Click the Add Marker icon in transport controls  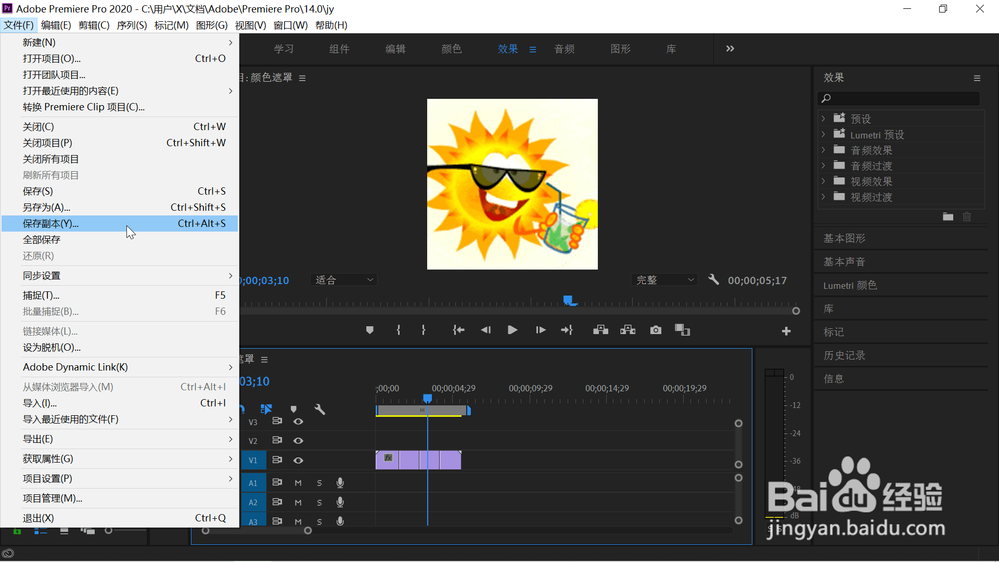(x=370, y=330)
